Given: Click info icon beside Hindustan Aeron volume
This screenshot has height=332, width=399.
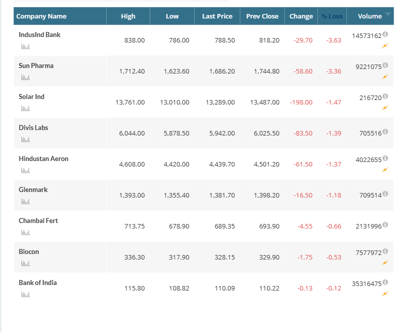Looking at the screenshot, I should point(385,158).
